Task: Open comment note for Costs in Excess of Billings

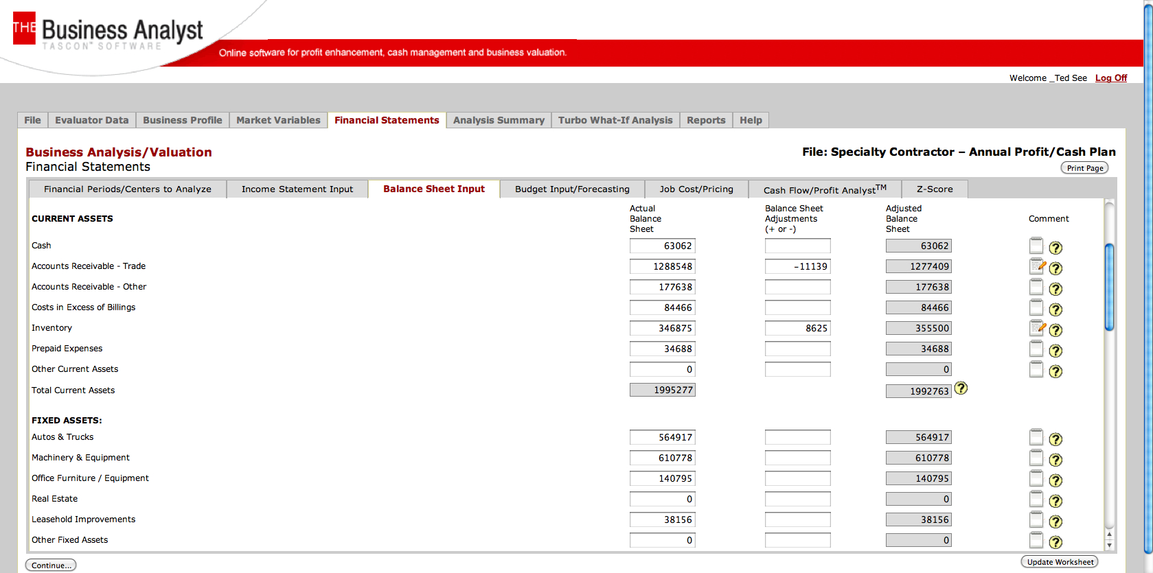Action: pyautogui.click(x=1036, y=307)
